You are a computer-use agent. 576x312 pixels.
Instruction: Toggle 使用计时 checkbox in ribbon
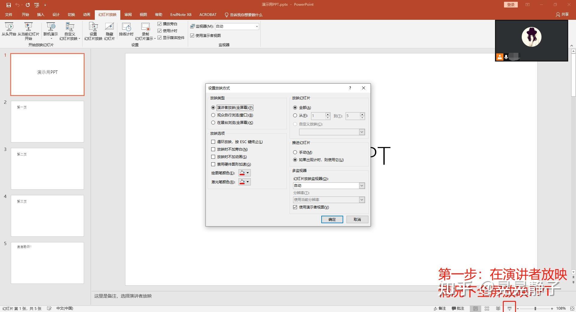[160, 31]
